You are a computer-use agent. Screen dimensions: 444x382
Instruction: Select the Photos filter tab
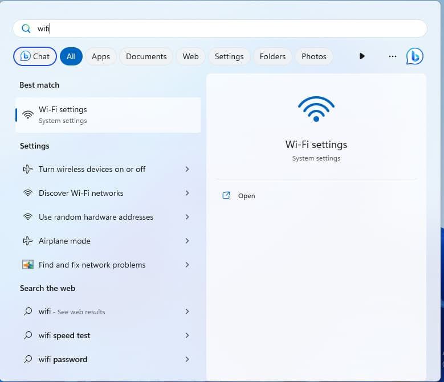pyautogui.click(x=314, y=56)
